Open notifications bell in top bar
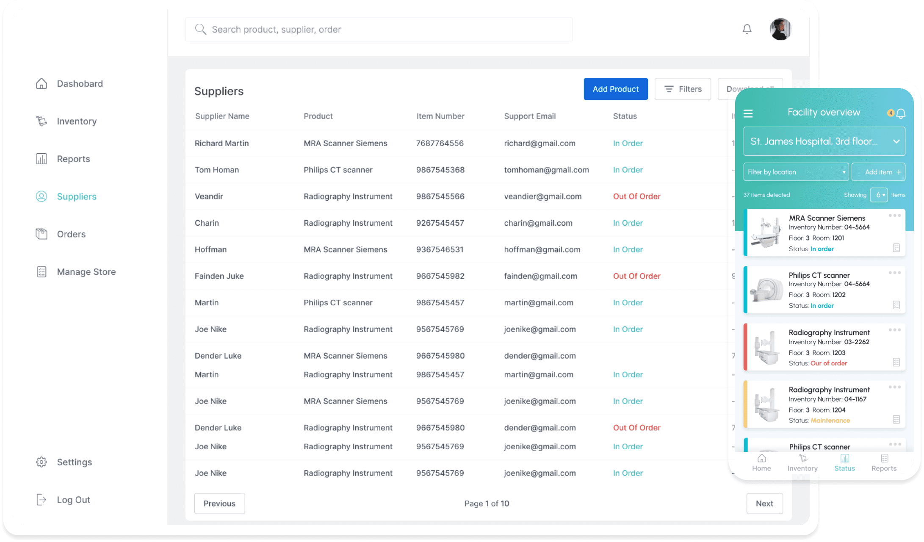924x542 pixels. [747, 29]
